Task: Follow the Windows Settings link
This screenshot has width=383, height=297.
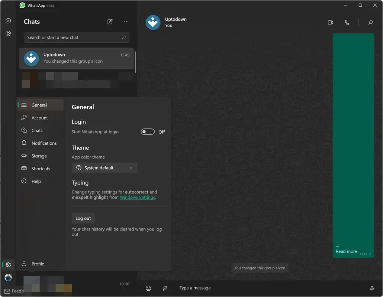Action: coord(137,197)
